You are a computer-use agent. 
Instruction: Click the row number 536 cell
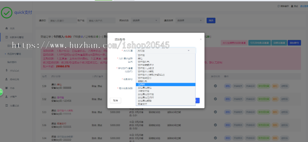point(44,125)
